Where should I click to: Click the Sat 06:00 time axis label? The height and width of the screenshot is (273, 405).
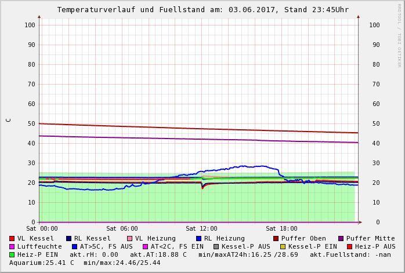pos(122,229)
